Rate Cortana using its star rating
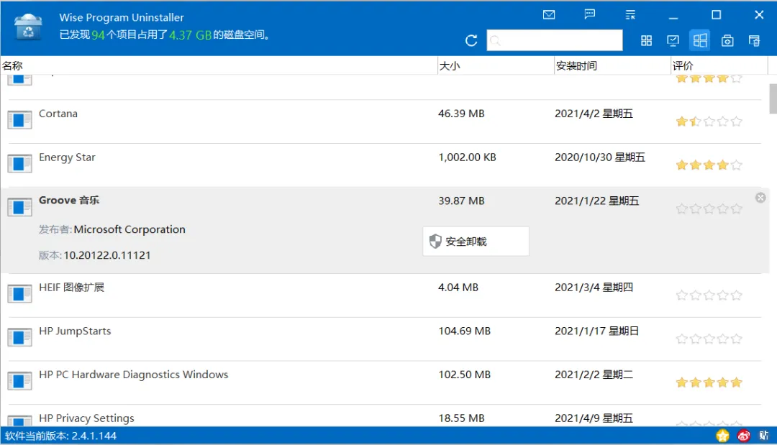777x445 pixels. [x=709, y=121]
